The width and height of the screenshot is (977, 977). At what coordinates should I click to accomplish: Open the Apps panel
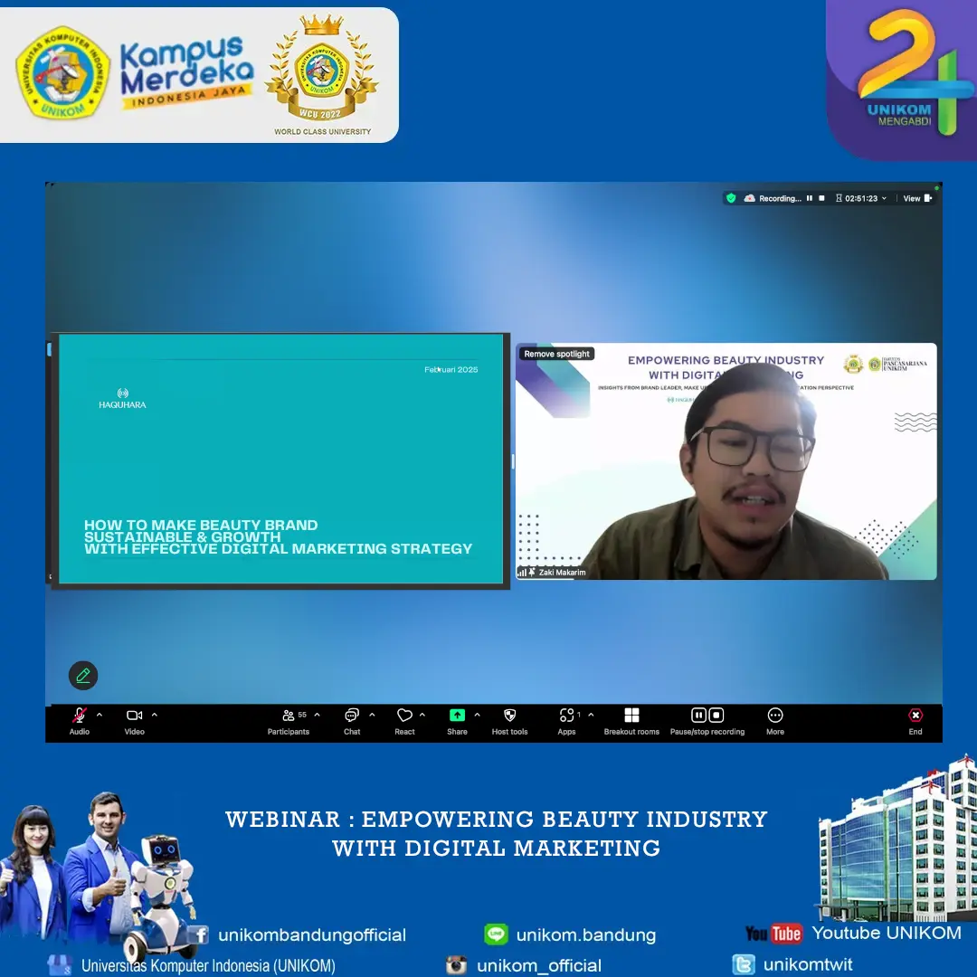pyautogui.click(x=566, y=716)
